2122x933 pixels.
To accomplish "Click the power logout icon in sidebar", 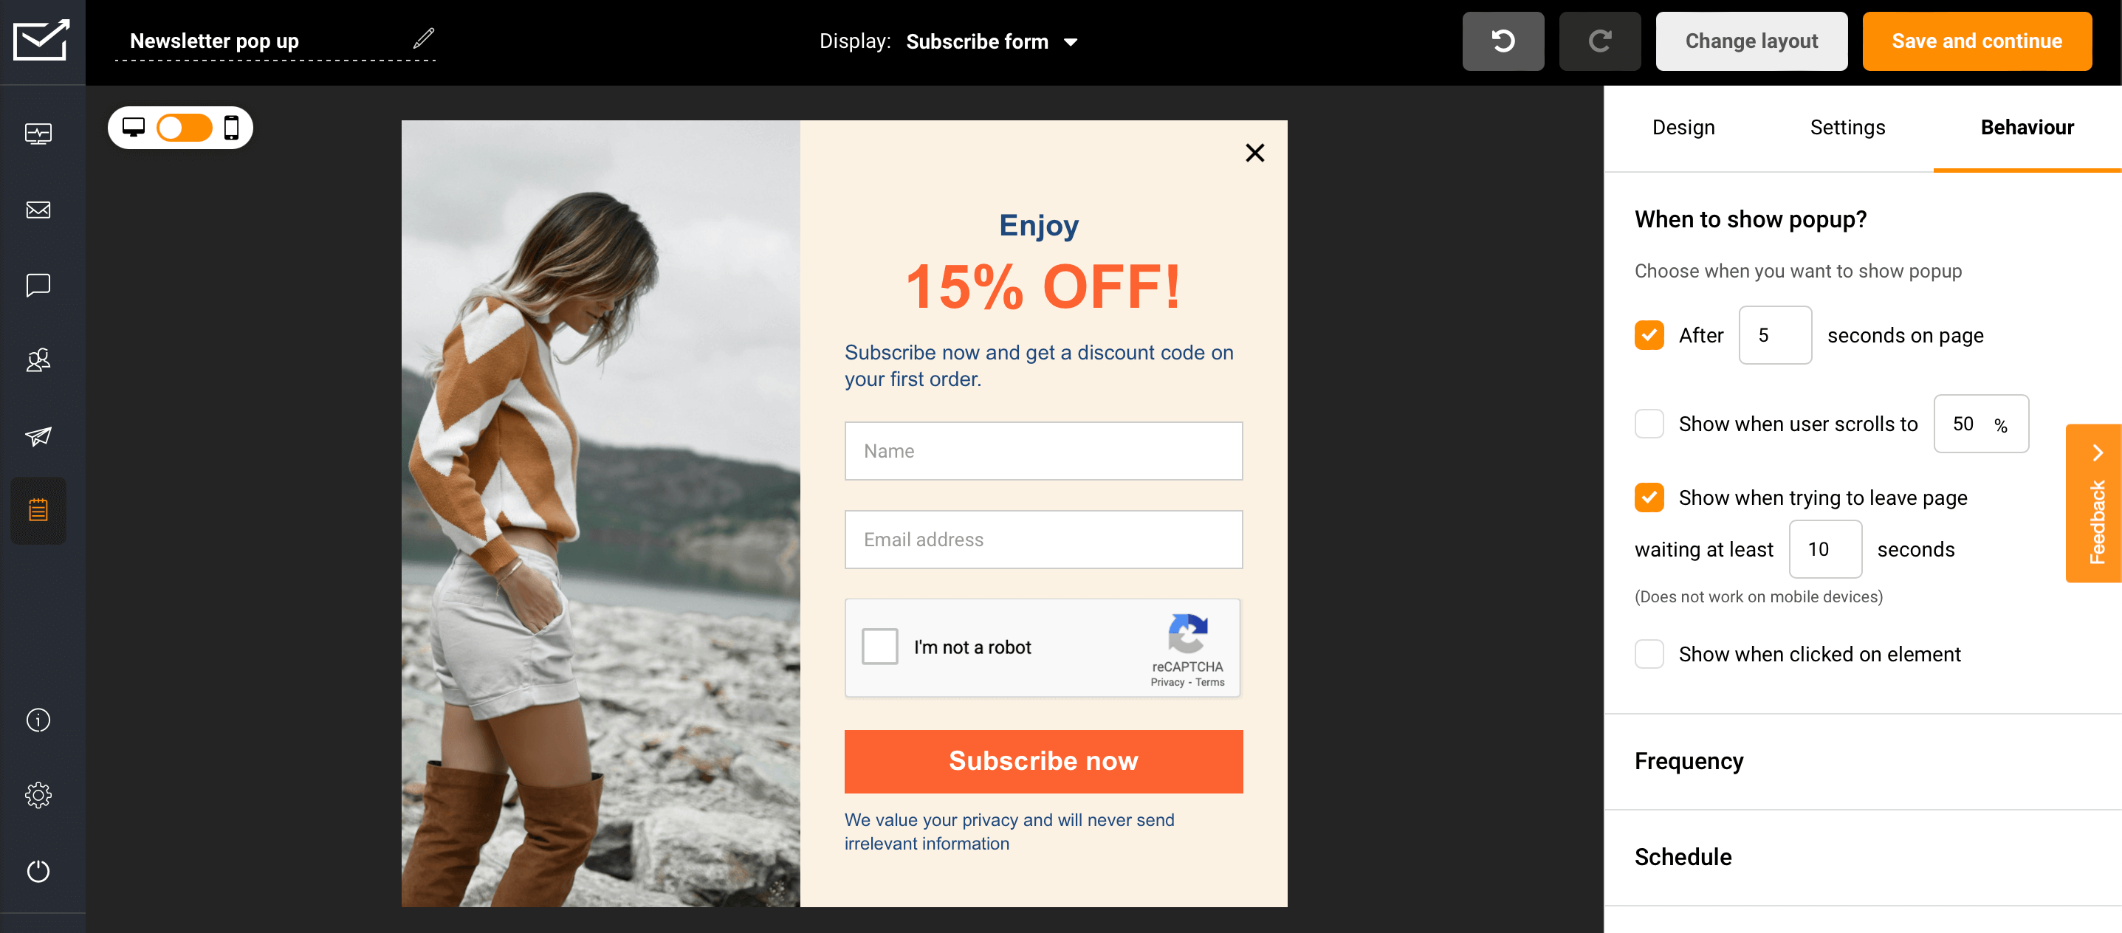I will pos(38,870).
